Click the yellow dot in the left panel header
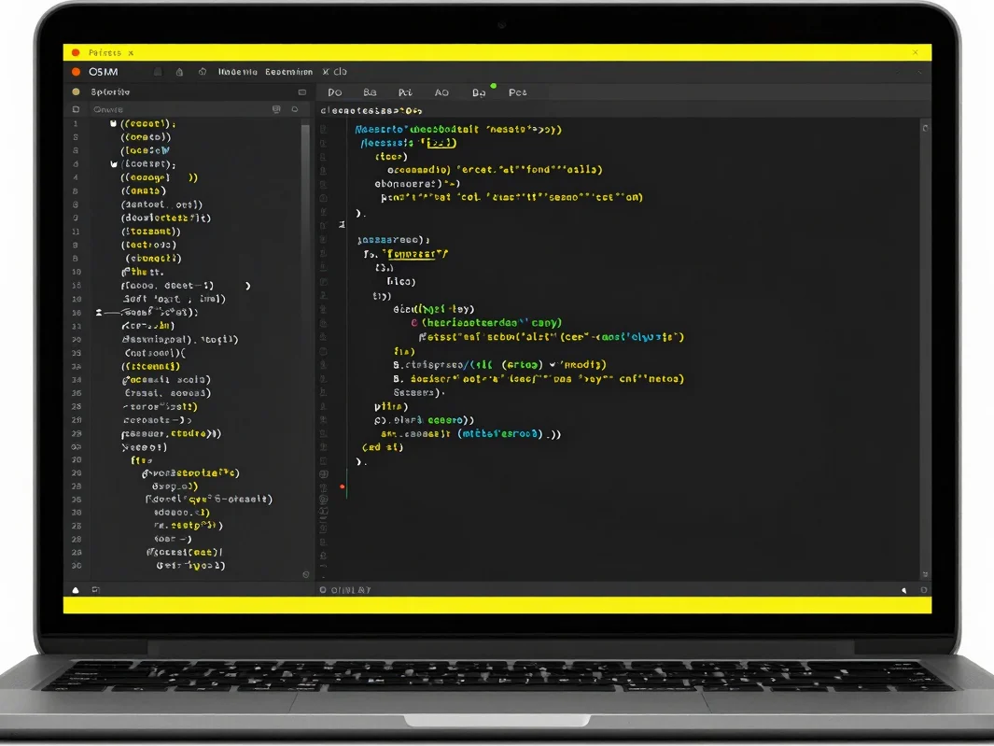This screenshot has height=746, width=994. (77, 92)
